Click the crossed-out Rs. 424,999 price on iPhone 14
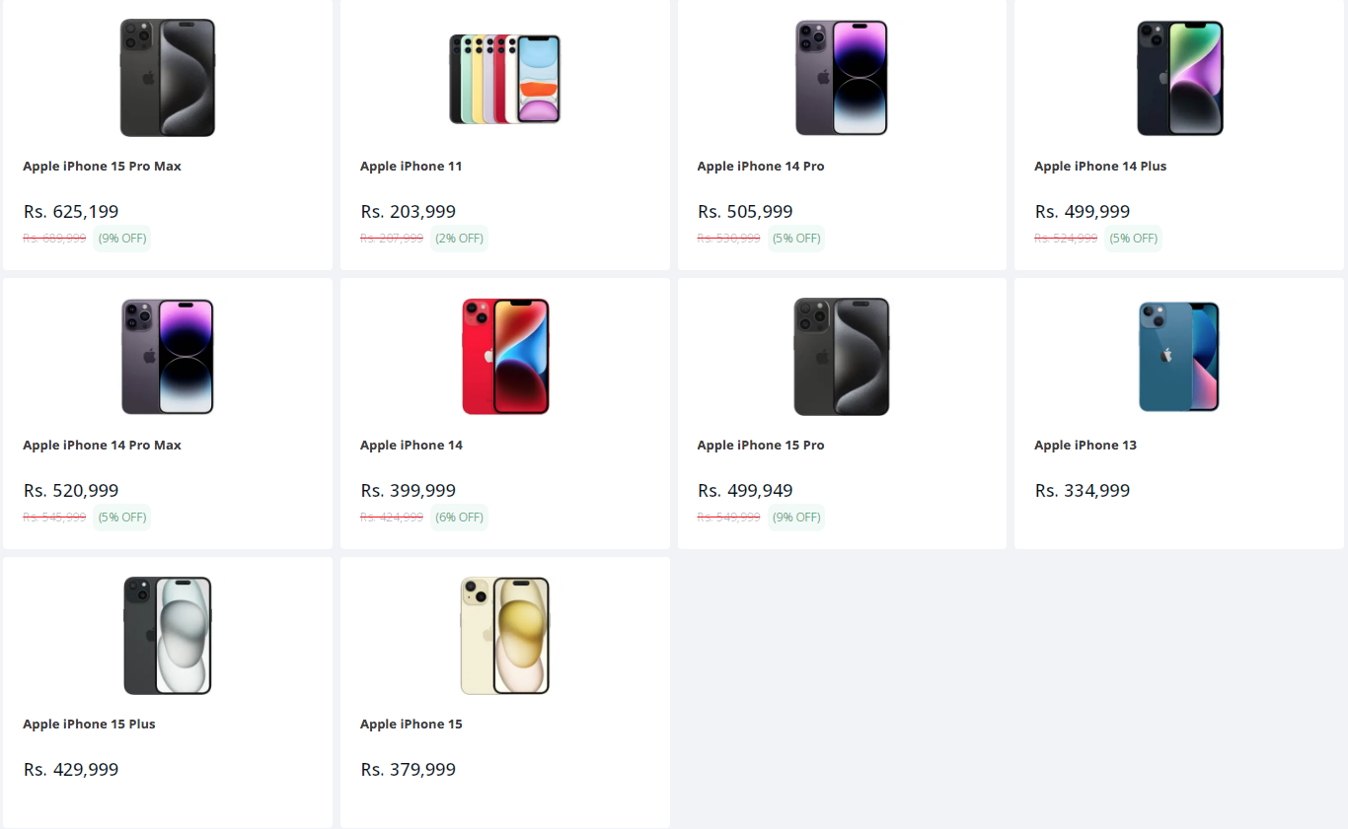Image resolution: width=1348 pixels, height=829 pixels. [x=391, y=517]
